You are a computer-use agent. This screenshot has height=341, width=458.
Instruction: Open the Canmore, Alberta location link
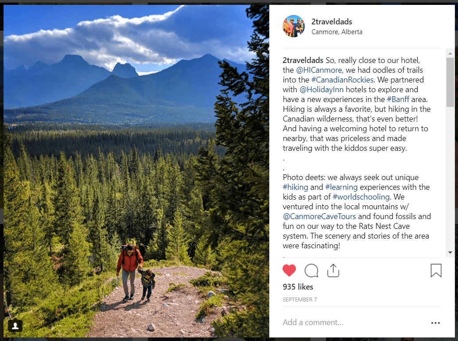tap(337, 32)
